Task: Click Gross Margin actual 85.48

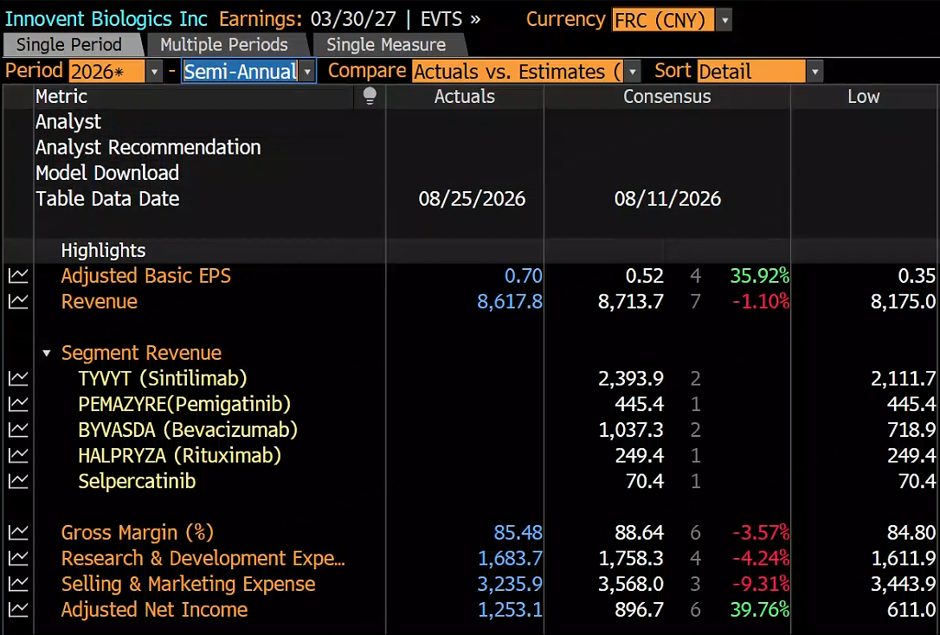Action: tap(518, 533)
